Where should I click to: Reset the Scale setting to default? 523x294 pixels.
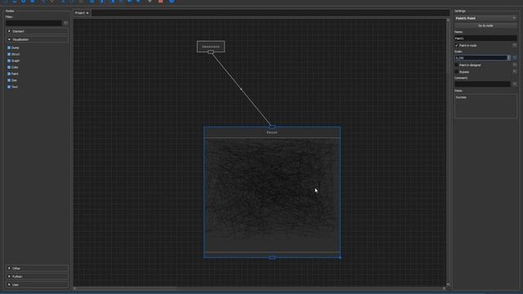click(515, 58)
